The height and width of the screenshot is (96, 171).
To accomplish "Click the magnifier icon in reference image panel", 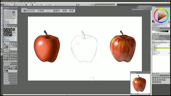I will coord(136,94).
